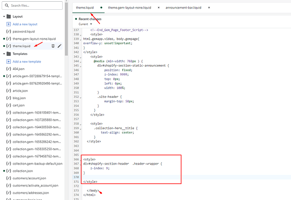
Task: Click the pencil rename icon for theme.liquid
Action: pyautogui.click(x=59, y=46)
